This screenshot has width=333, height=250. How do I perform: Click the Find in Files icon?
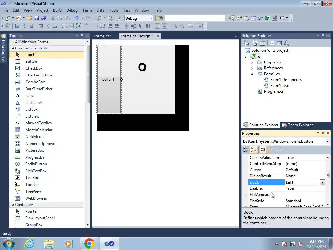coord(160,18)
